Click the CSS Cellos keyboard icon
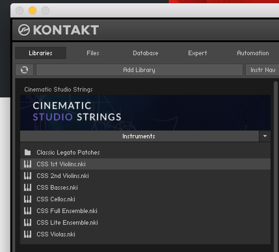Screen dimensions: 279x252 (x=28, y=199)
